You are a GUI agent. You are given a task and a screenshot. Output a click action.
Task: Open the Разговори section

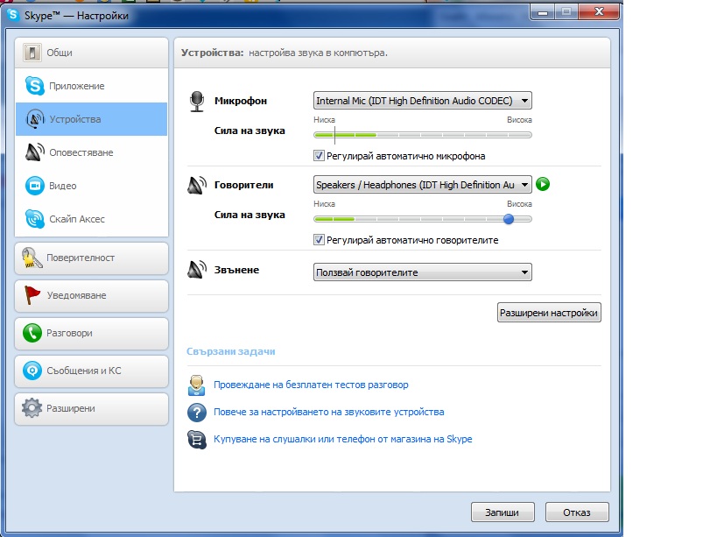(91, 334)
